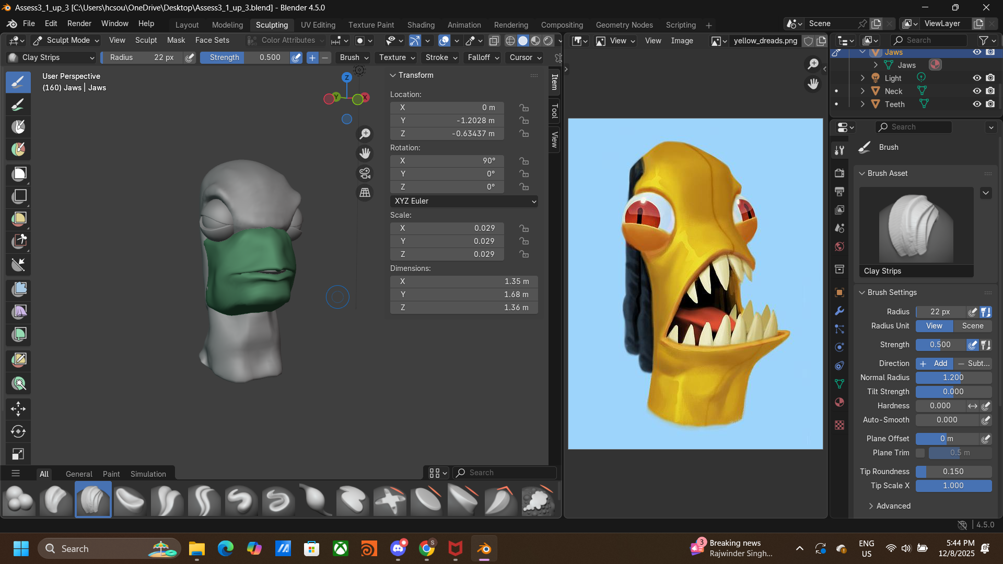
Task: Set Radius Unit to Scene
Action: coord(973,326)
